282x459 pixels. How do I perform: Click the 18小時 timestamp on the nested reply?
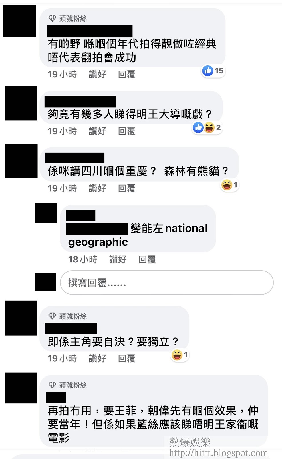83,260
